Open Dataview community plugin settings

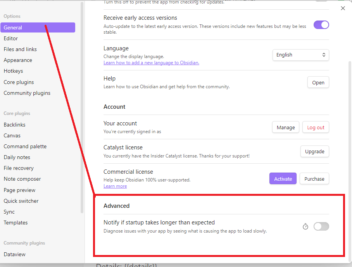15,255
